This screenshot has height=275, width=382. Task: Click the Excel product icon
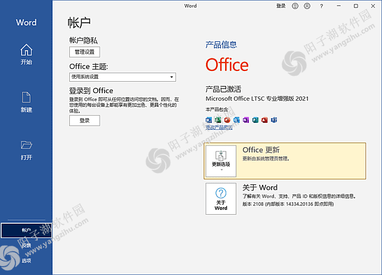pyautogui.click(x=218, y=120)
